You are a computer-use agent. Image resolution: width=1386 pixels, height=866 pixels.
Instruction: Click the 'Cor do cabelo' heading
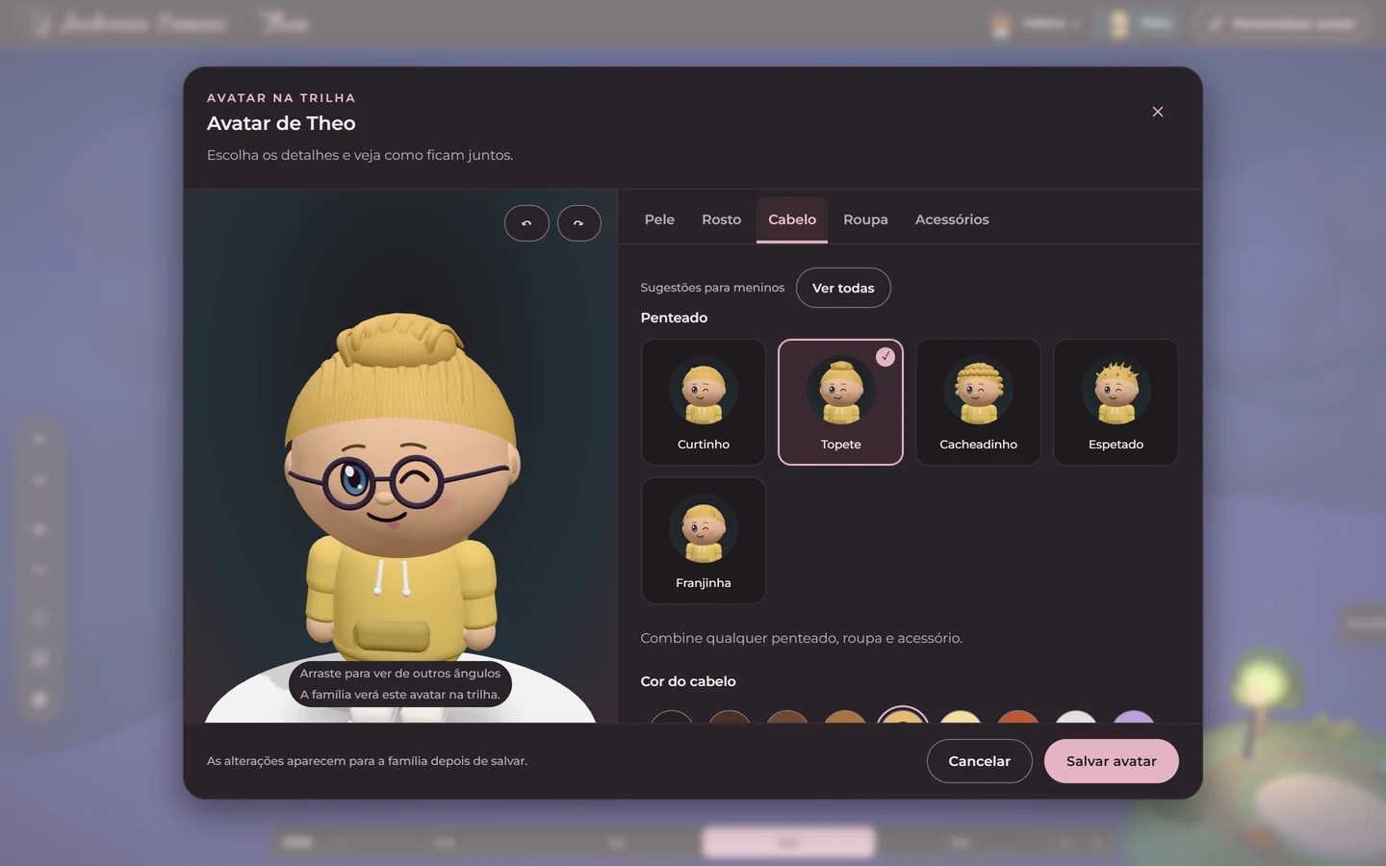(x=688, y=681)
